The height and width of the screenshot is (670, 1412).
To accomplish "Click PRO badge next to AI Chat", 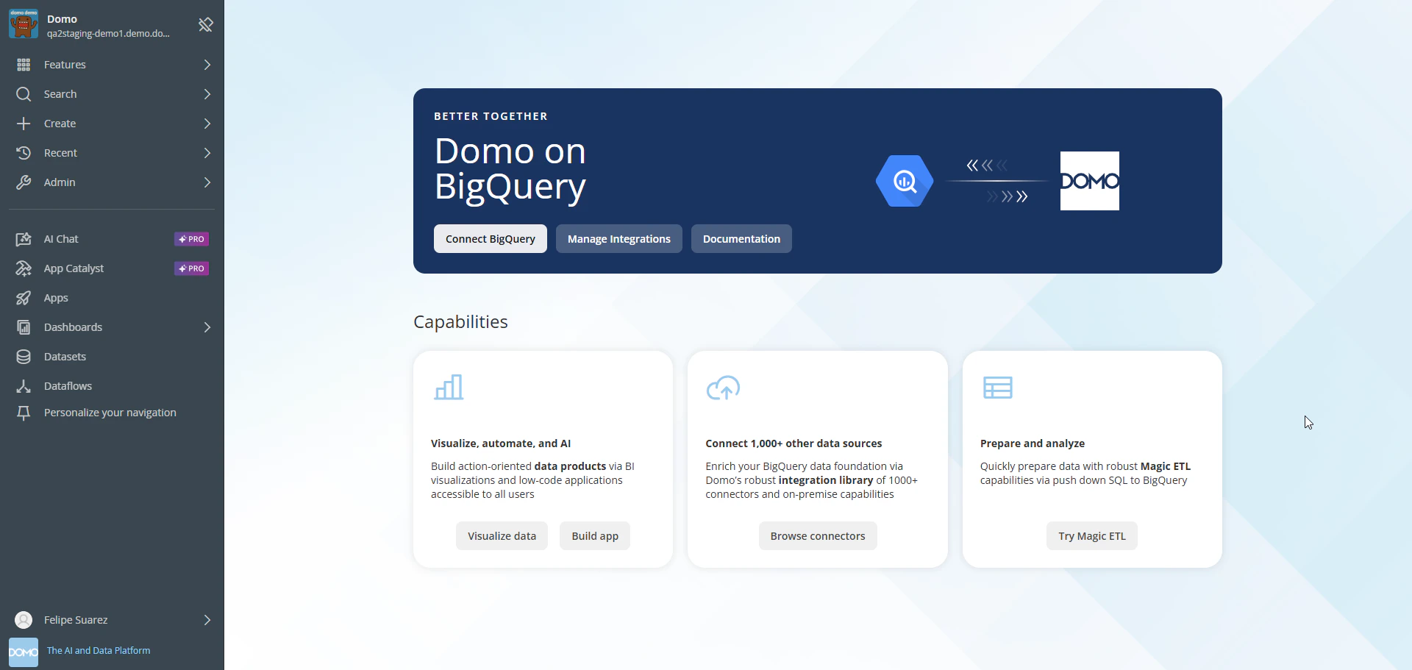I will coord(191,239).
